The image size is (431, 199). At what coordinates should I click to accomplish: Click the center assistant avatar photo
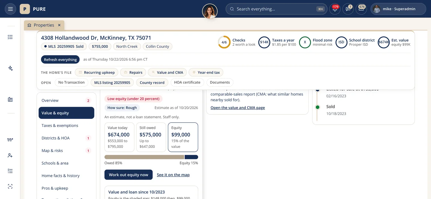210,11
